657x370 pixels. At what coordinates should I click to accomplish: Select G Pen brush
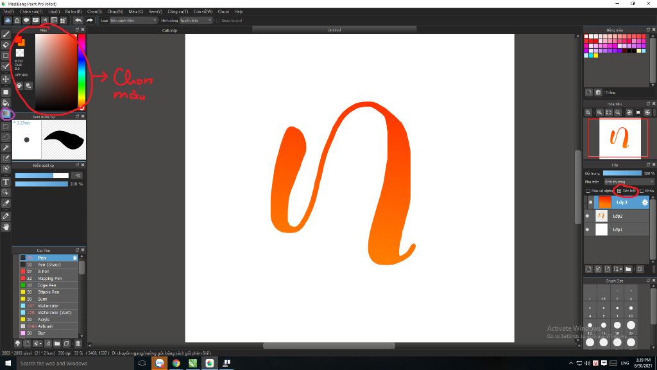(x=49, y=272)
